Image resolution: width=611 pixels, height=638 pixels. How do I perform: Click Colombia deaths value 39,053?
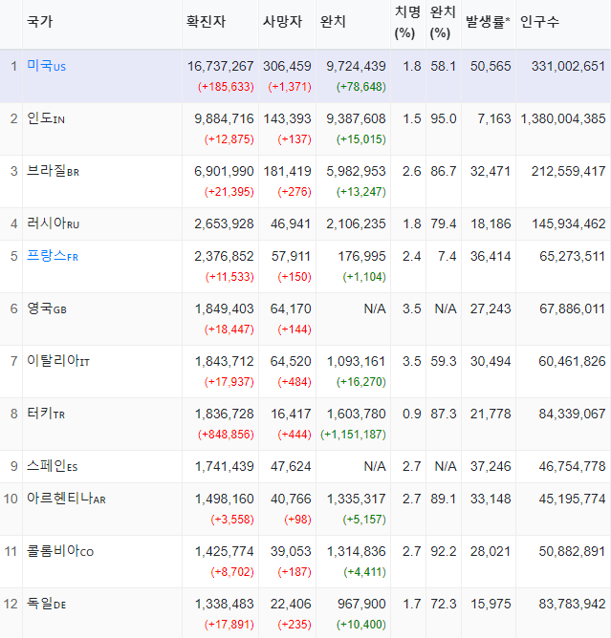click(x=291, y=551)
